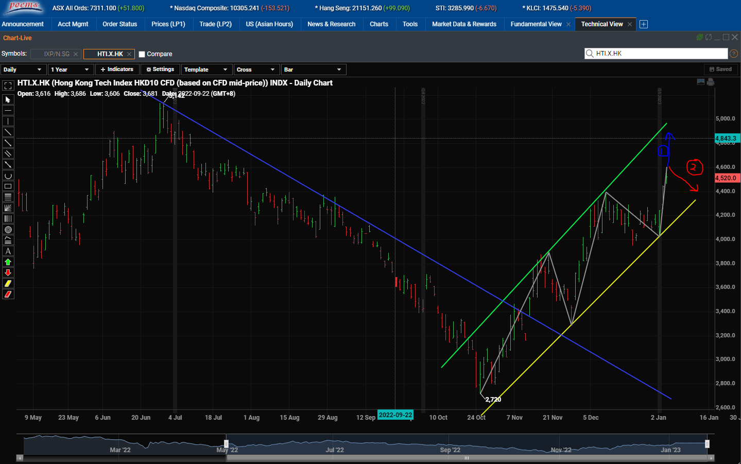The height and width of the screenshot is (464, 741).
Task: Select the horizontal line drawing tool
Action: (x=8, y=109)
